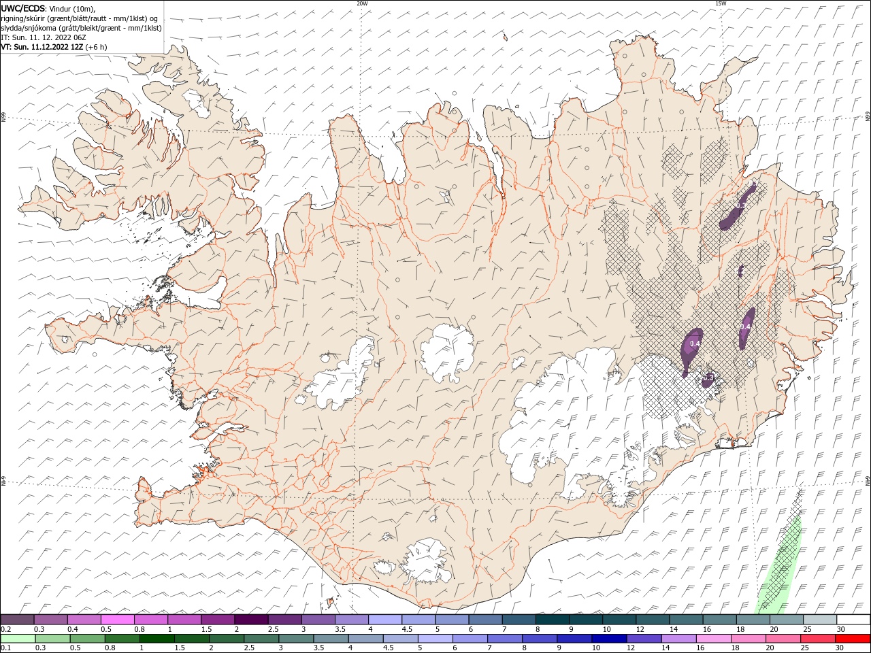The image size is (871, 653).
Task: Pick the crimson 25 swatch in the lower legend
Action: (818, 639)
